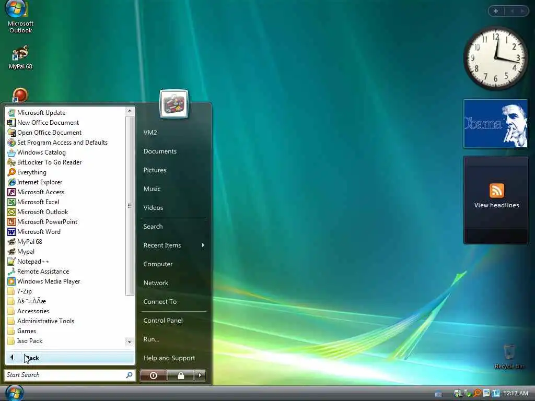Expand the Recent Items submenu
Image resolution: width=535 pixels, height=401 pixels.
[x=173, y=245]
